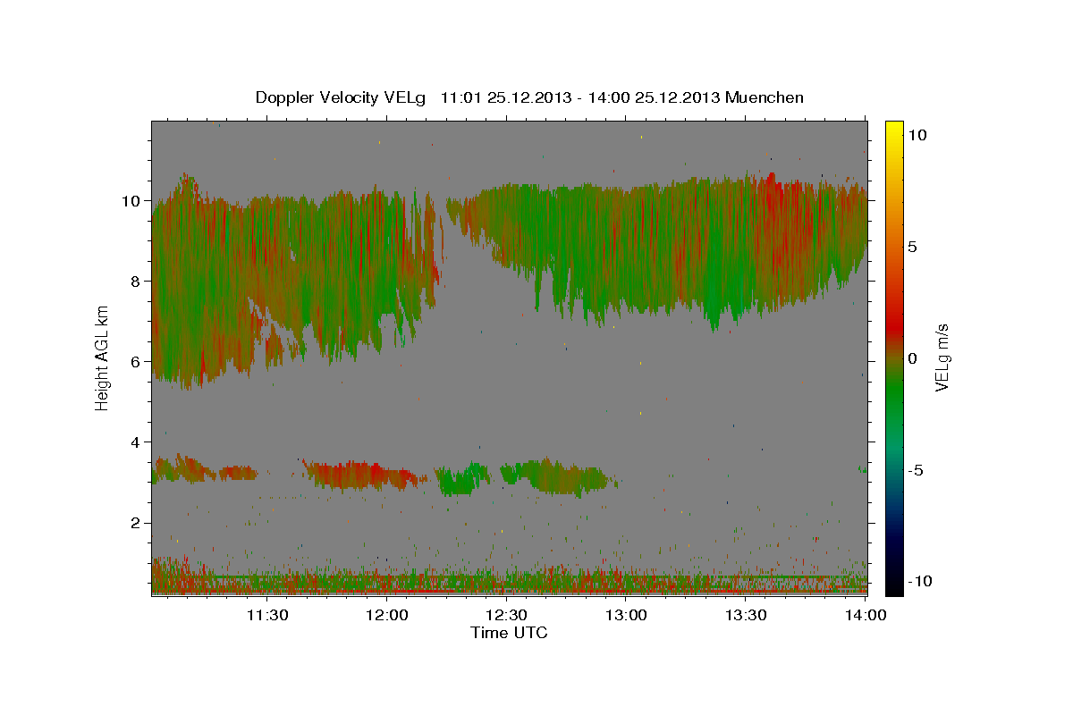
Task: Click the height axis label 8
Action: pyautogui.click(x=136, y=282)
